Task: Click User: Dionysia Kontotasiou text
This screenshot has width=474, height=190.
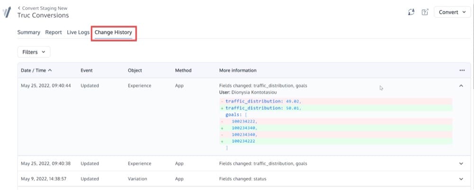Action: 248,92
